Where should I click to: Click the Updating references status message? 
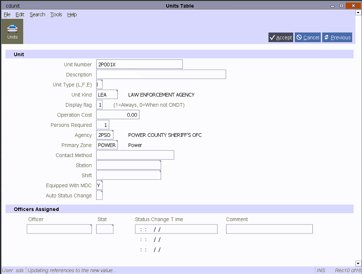(72, 270)
